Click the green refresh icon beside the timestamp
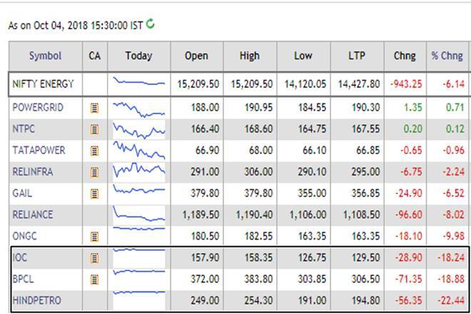The width and height of the screenshot is (471, 314). click(x=150, y=24)
